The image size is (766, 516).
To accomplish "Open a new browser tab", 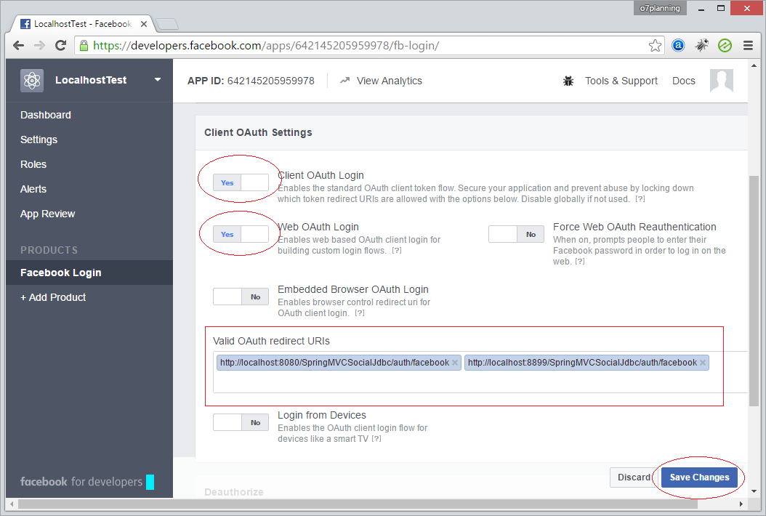I will [x=167, y=24].
